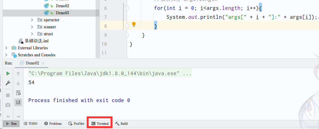
Task: Click the camera icon to dump threads
Action: [8, 105]
